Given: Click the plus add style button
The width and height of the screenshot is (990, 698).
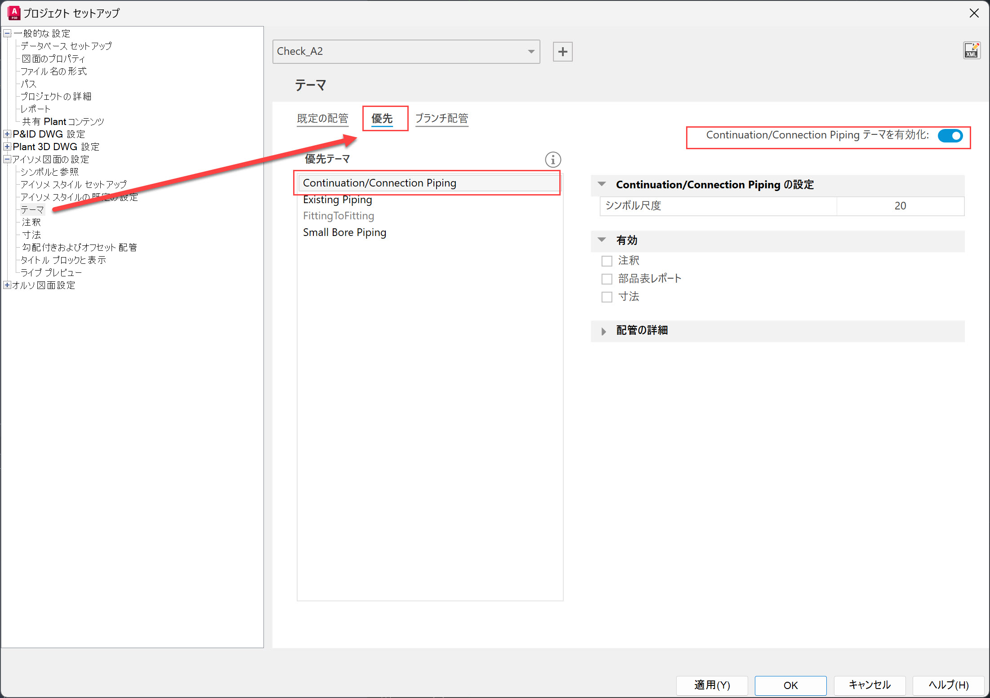Looking at the screenshot, I should [x=562, y=52].
